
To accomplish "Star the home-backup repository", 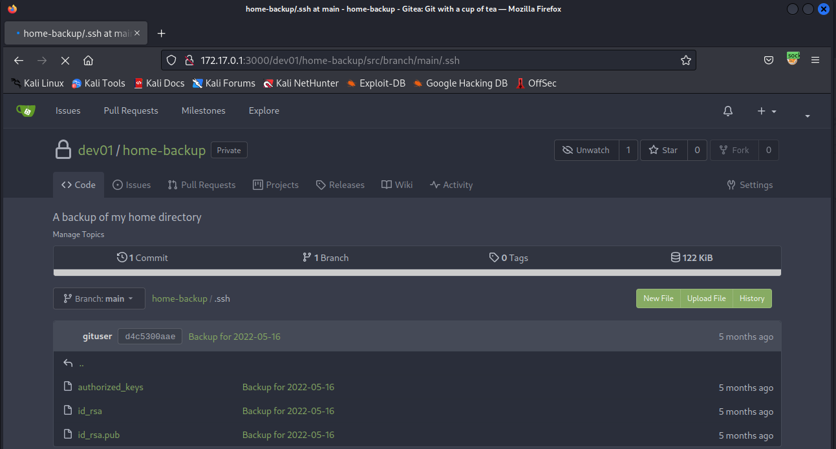I will pos(663,150).
